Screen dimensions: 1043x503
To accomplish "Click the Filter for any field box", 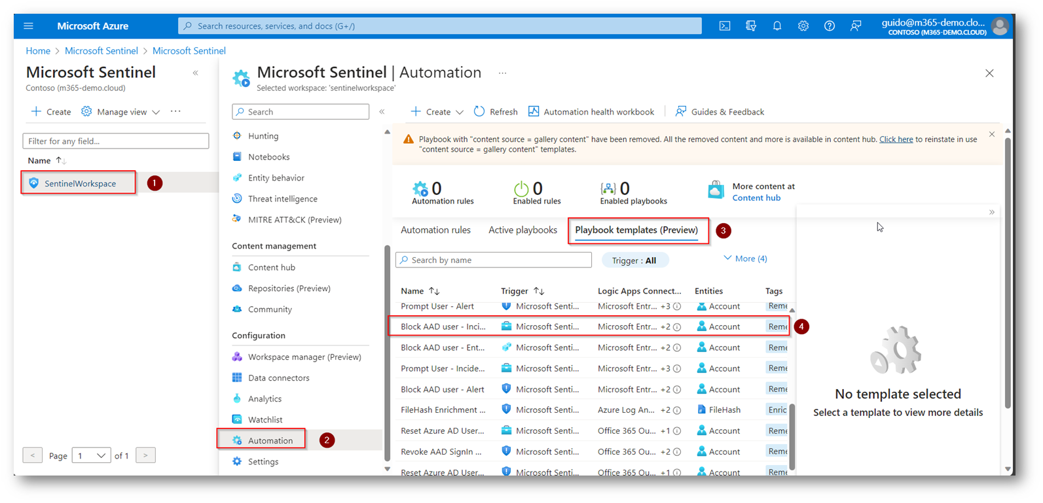I will [116, 141].
